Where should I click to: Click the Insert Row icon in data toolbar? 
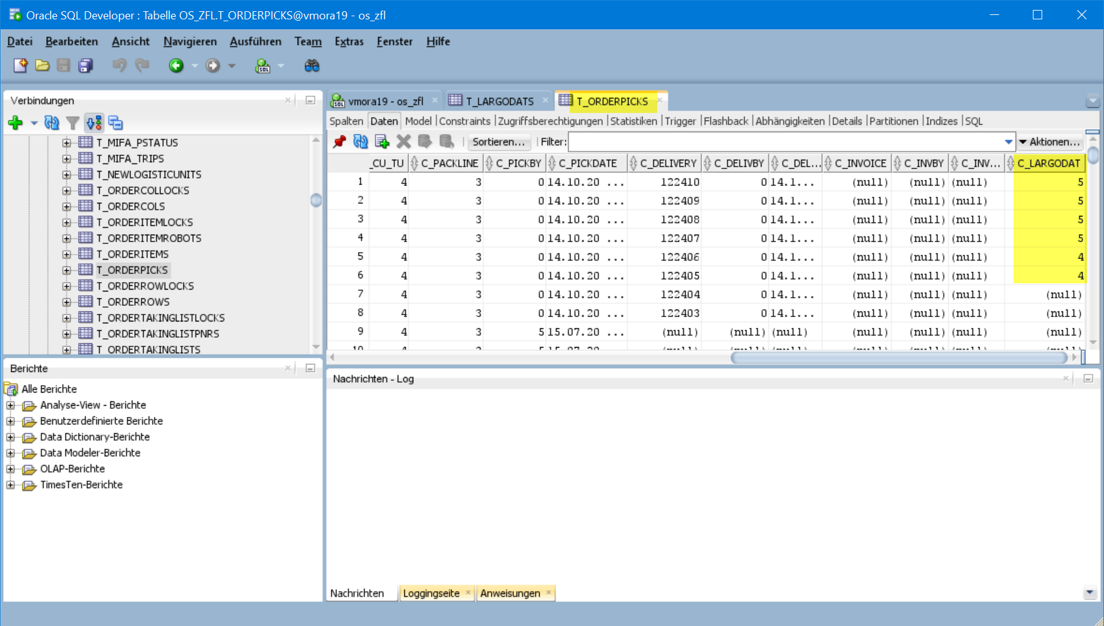382,142
